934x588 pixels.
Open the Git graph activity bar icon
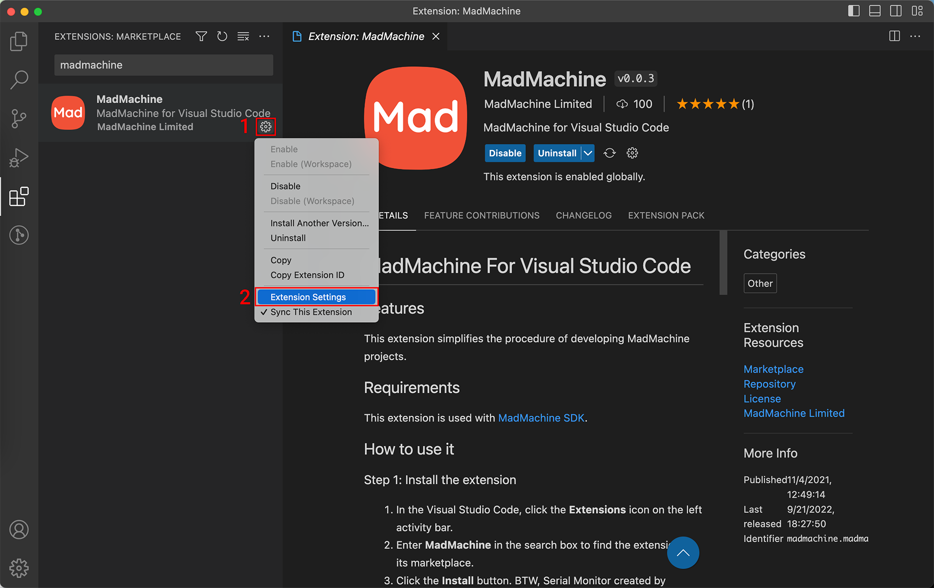click(19, 235)
